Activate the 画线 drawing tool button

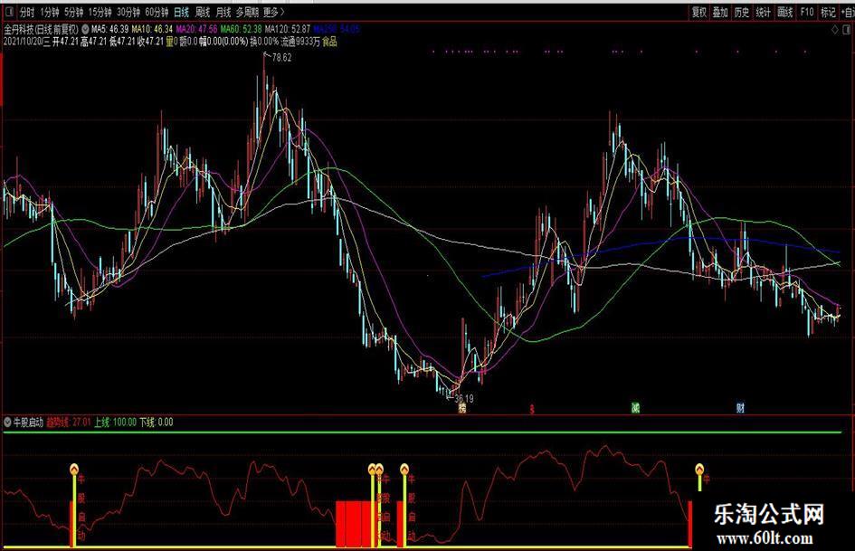click(x=784, y=12)
